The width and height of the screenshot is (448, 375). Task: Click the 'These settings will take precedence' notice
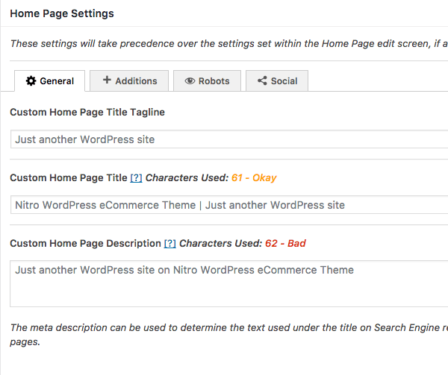point(229,44)
